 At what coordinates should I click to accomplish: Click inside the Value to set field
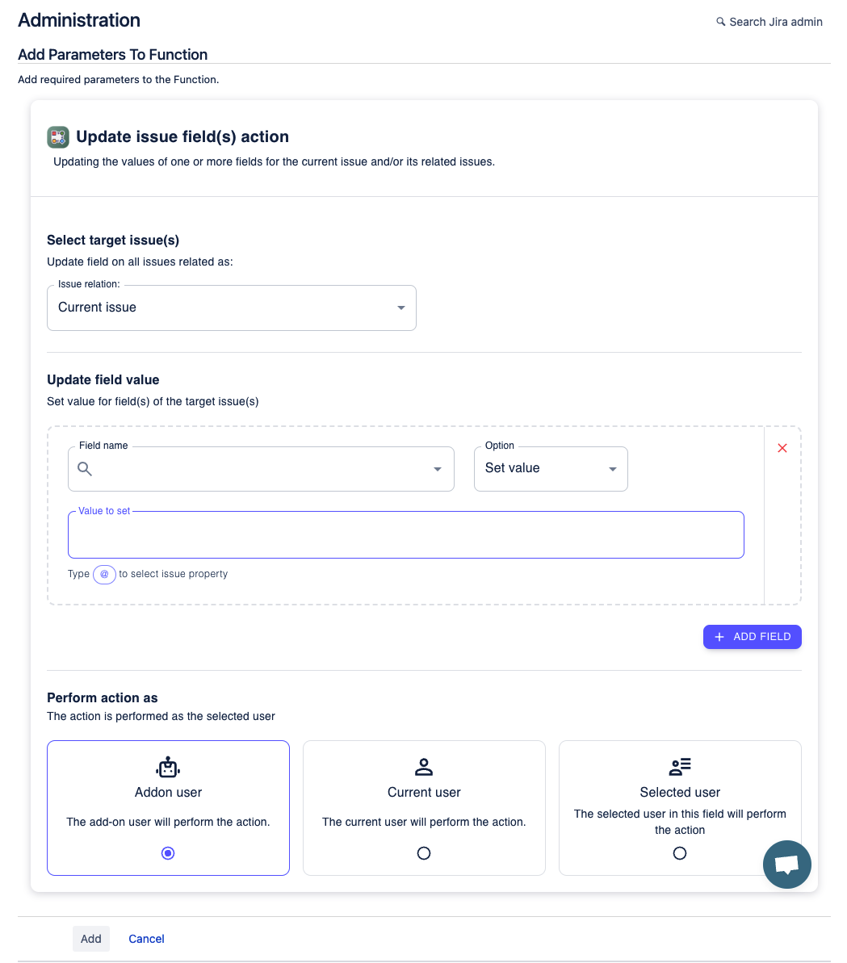406,534
